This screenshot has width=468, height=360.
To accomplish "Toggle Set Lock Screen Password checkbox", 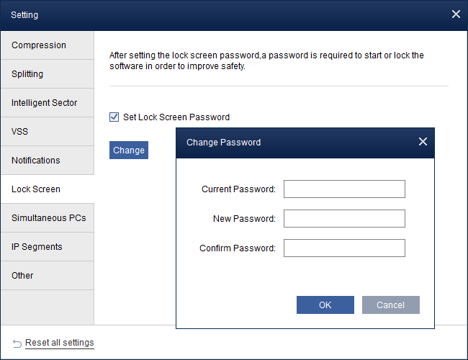I will click(x=114, y=117).
